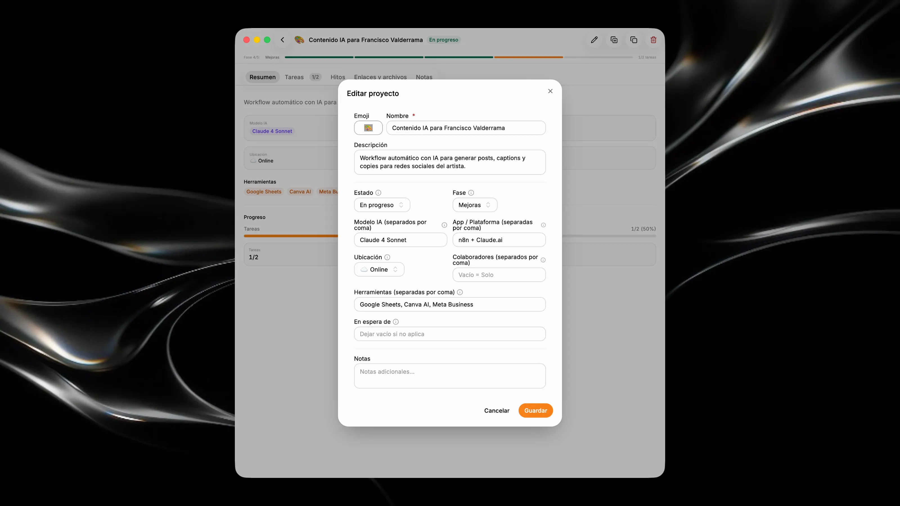The width and height of the screenshot is (900, 506).
Task: Click the grey phase 5 progress segment
Action: tap(598, 57)
